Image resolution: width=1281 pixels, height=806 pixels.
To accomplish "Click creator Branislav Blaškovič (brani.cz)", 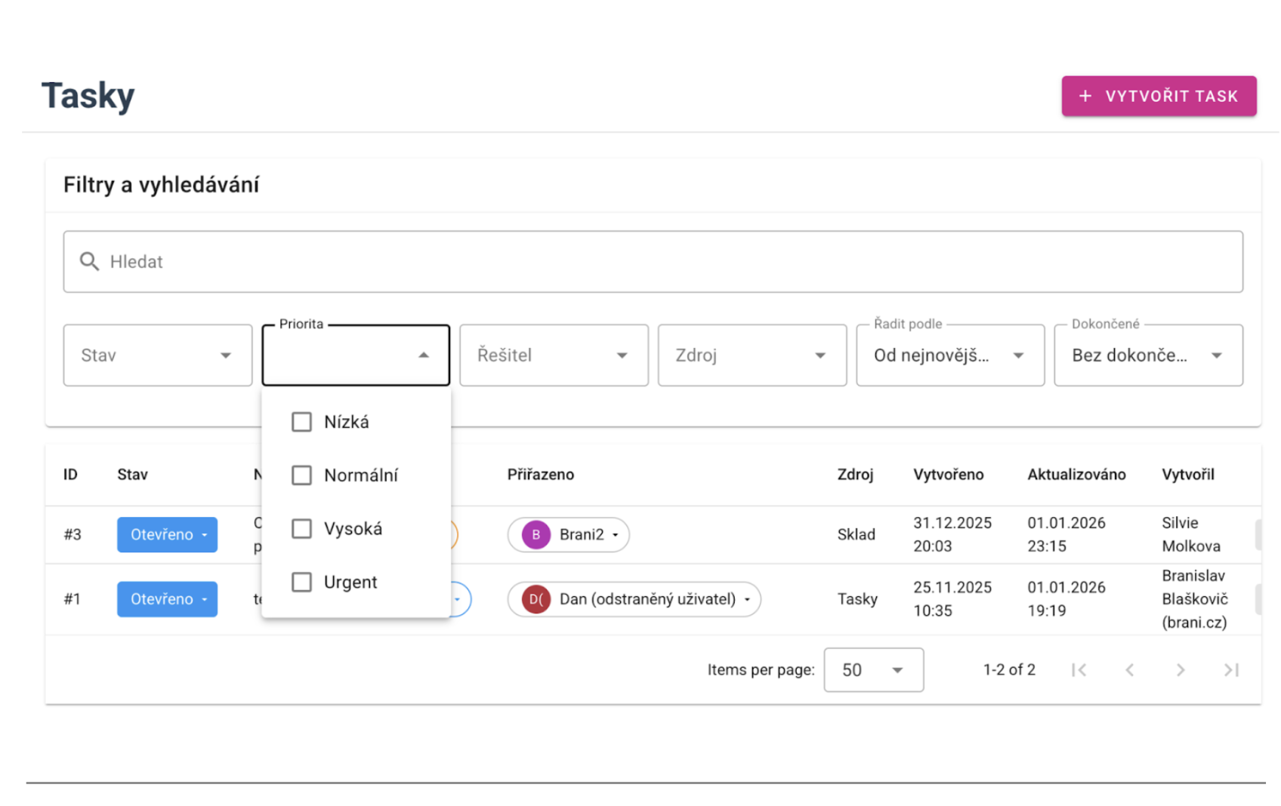I will (1195, 599).
